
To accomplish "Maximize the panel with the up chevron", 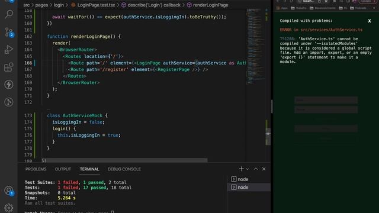I will point(256,169).
